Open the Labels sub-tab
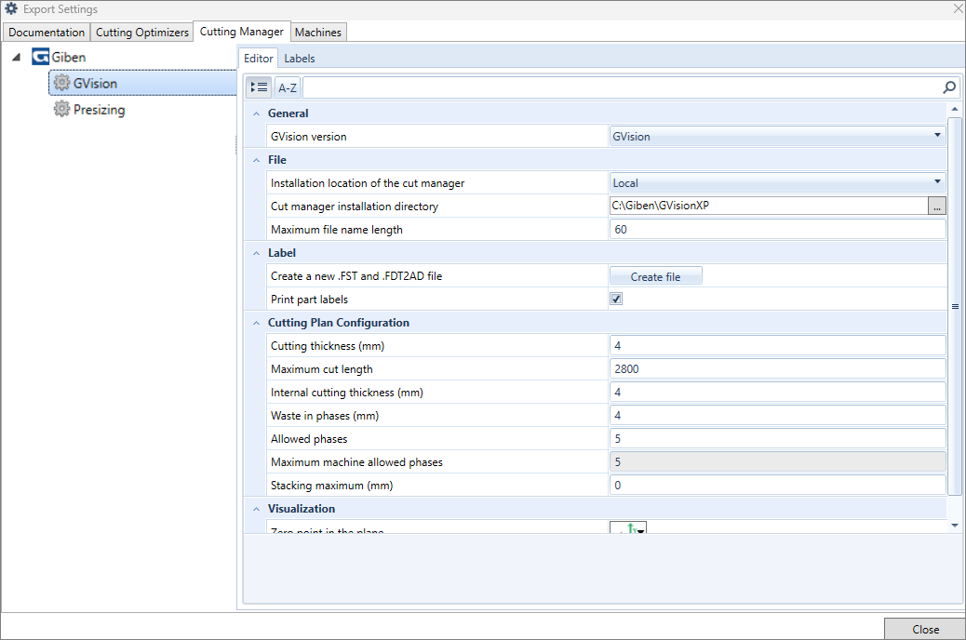Screen dimensions: 966x640 pyautogui.click(x=300, y=59)
